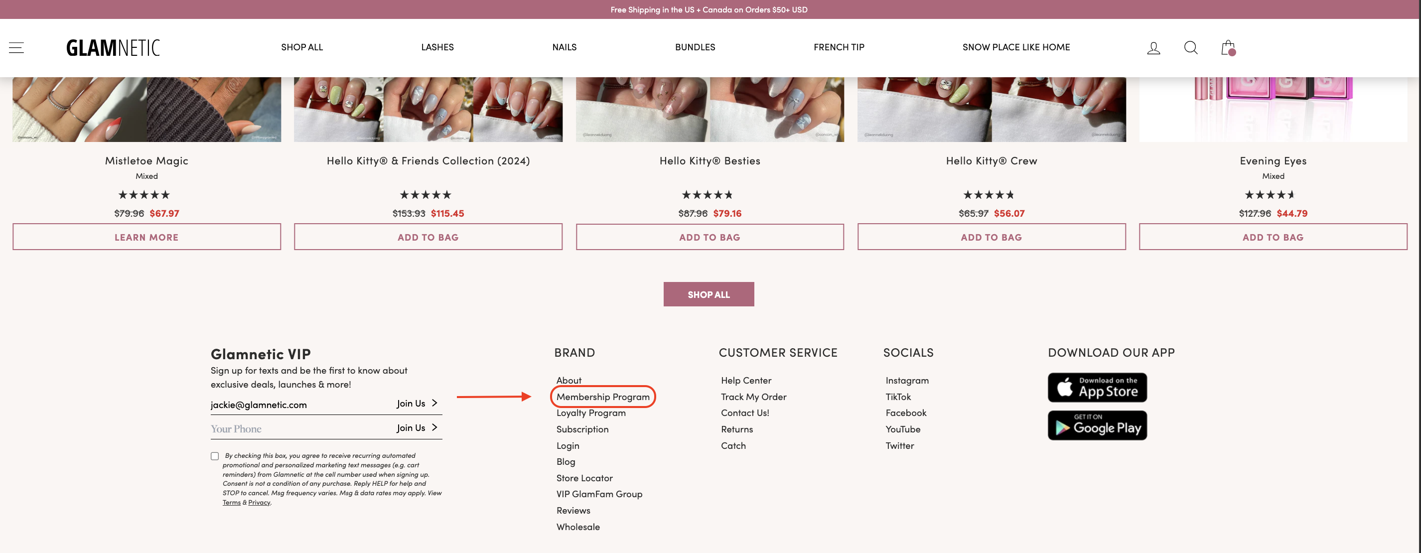Add Evening Eyes to bag

point(1273,237)
